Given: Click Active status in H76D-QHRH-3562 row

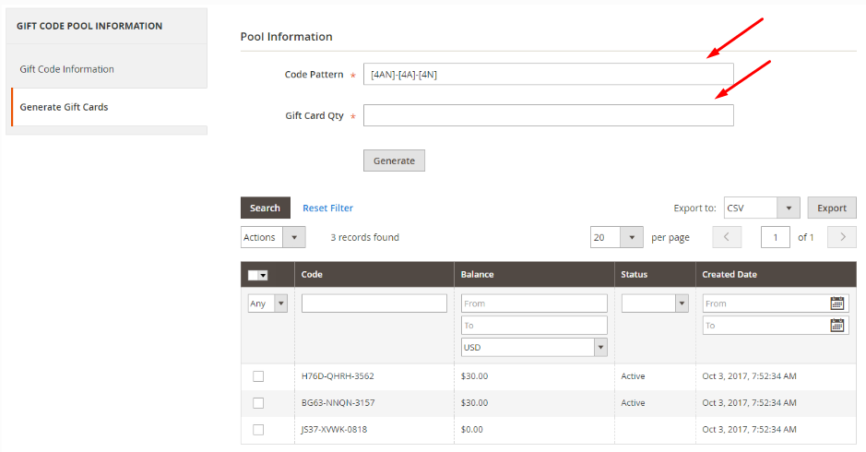Looking at the screenshot, I should [633, 376].
